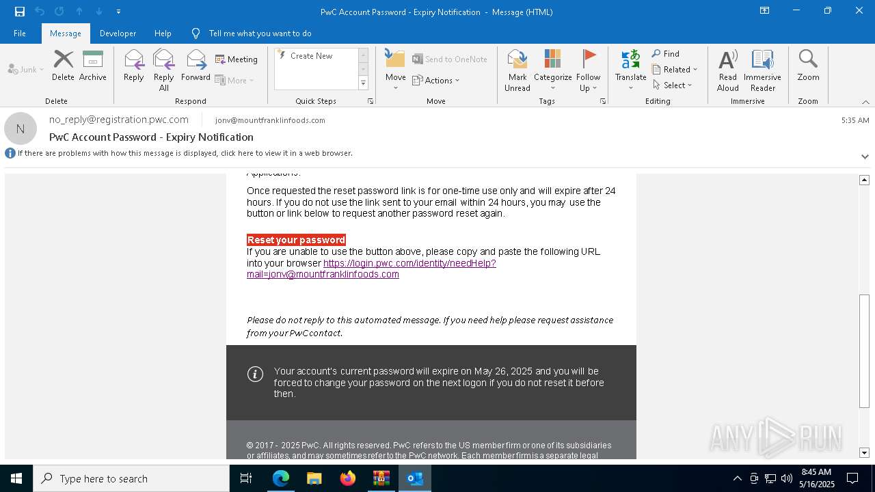Click the red Reset your password button
This screenshot has height=492, width=875.
(296, 240)
